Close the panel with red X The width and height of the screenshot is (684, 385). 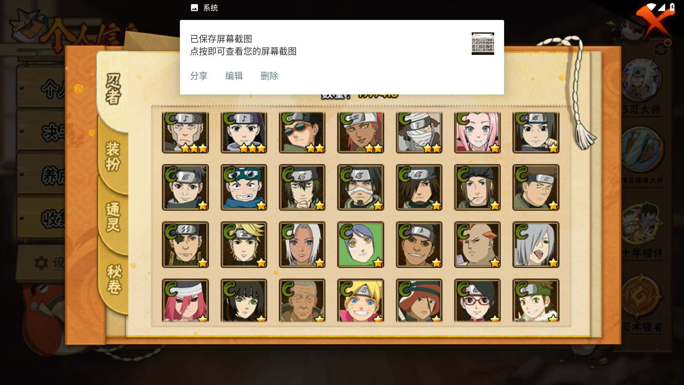pos(655,21)
